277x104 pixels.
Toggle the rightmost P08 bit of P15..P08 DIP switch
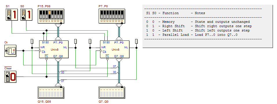[x=61, y=15]
